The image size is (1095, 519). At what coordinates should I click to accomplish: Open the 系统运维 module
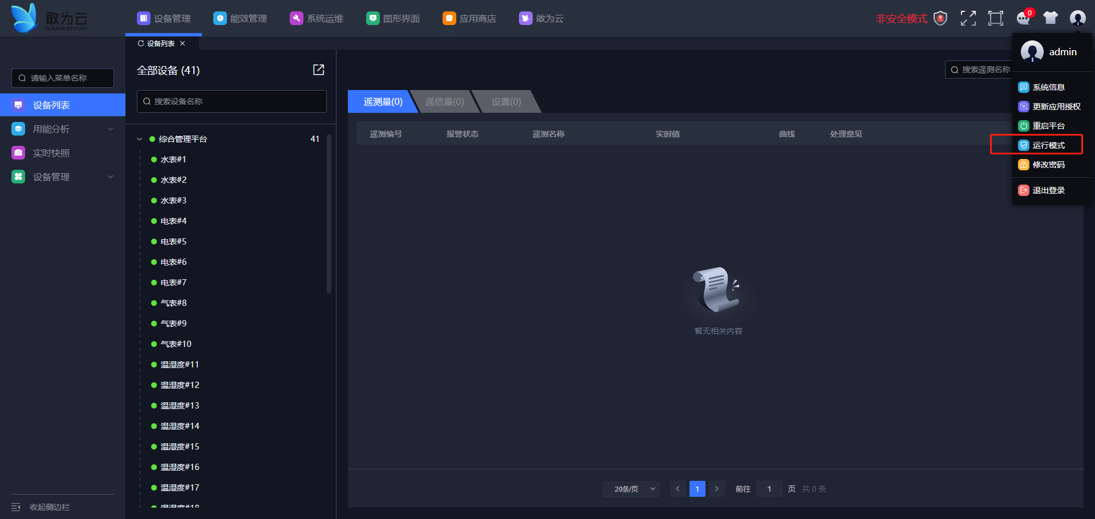pos(317,18)
